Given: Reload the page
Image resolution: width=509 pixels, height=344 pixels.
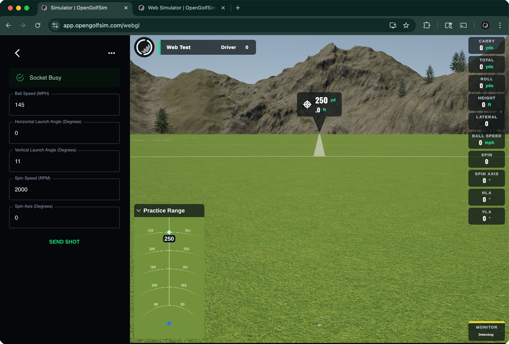Looking at the screenshot, I should (x=38, y=25).
